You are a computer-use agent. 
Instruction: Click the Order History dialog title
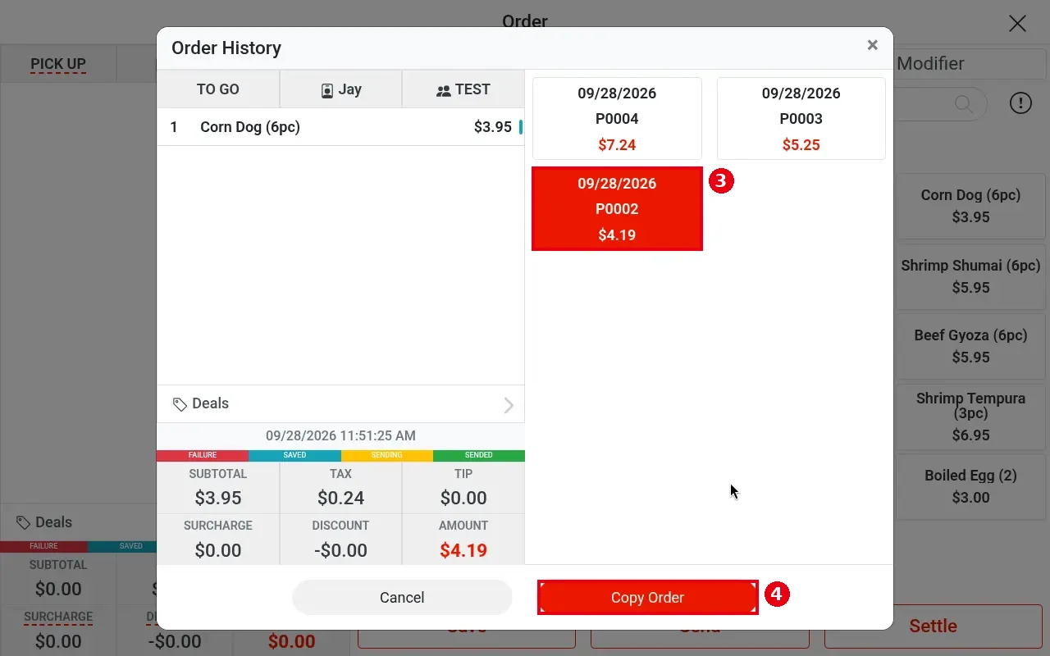click(226, 48)
